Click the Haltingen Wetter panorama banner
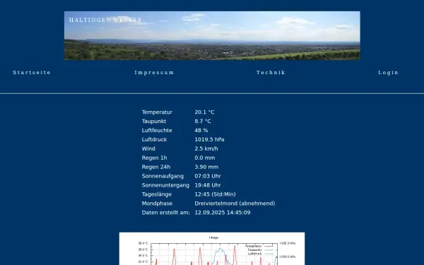 point(212,35)
